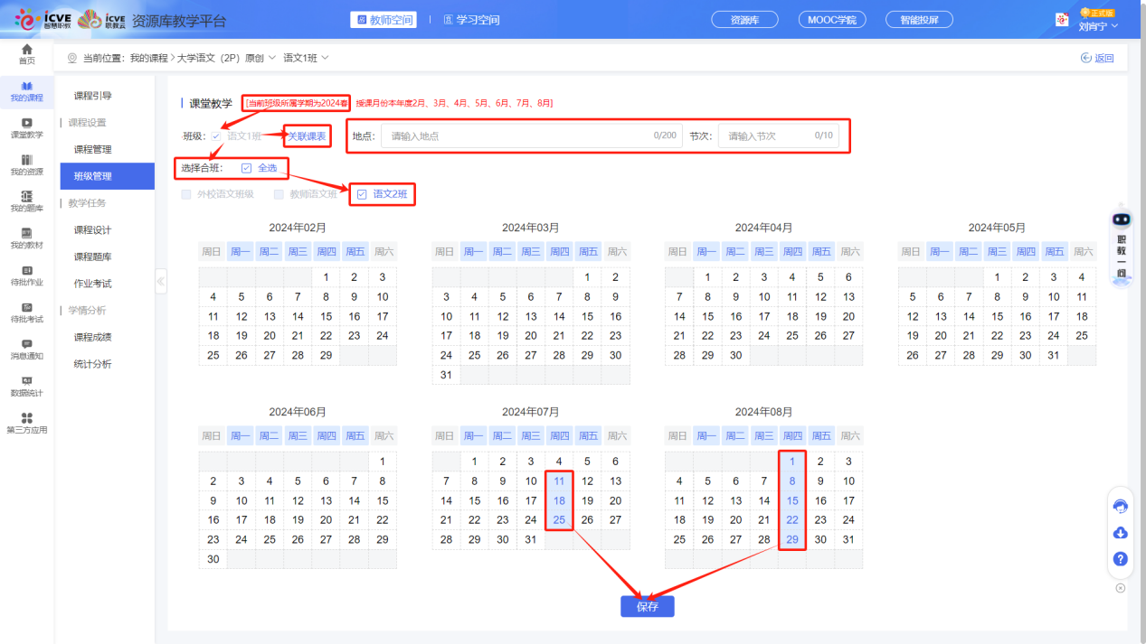
Task: Uncheck the 语文2班 checkbox
Action: click(363, 194)
